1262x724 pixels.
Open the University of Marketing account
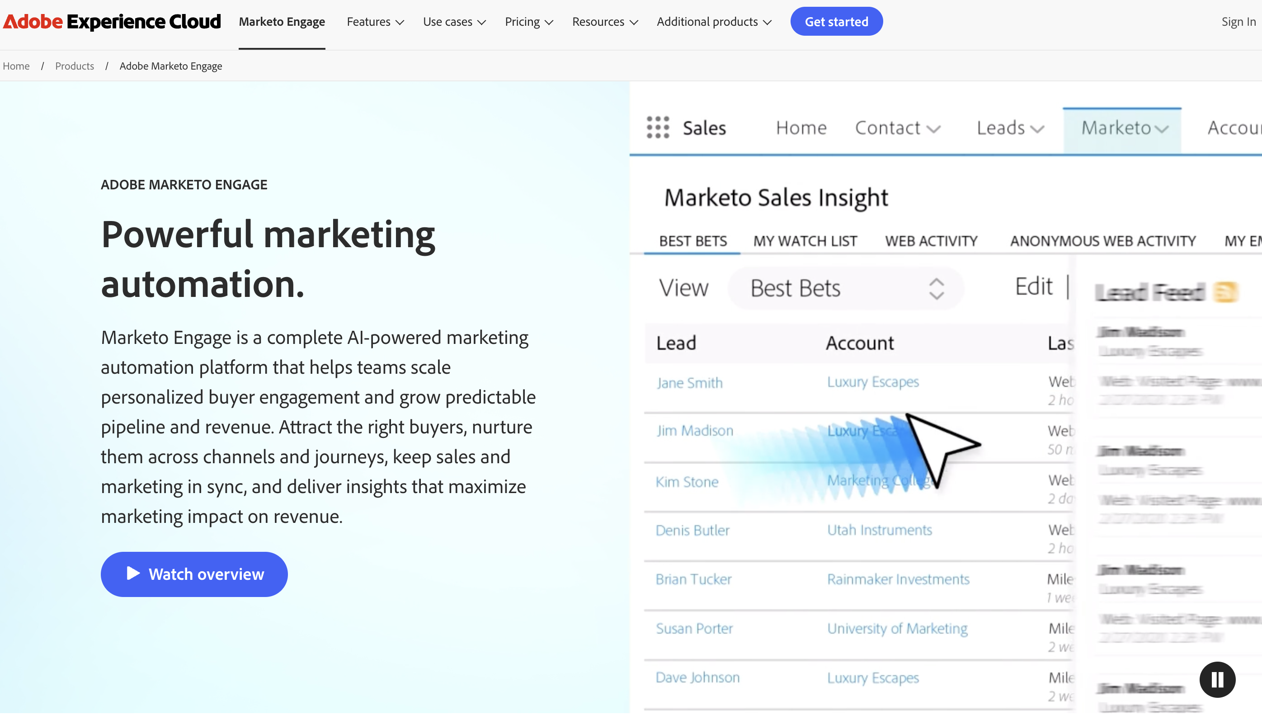pyautogui.click(x=897, y=629)
